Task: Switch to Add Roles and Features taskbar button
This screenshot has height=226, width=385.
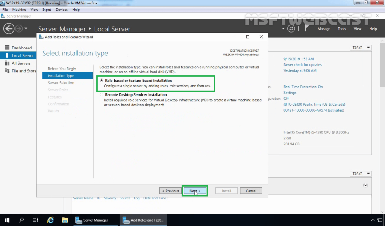Action: click(x=143, y=220)
